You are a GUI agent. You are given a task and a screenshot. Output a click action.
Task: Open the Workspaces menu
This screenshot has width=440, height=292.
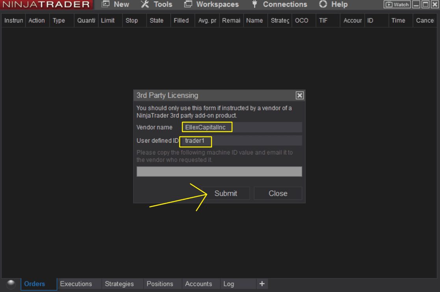211,4
